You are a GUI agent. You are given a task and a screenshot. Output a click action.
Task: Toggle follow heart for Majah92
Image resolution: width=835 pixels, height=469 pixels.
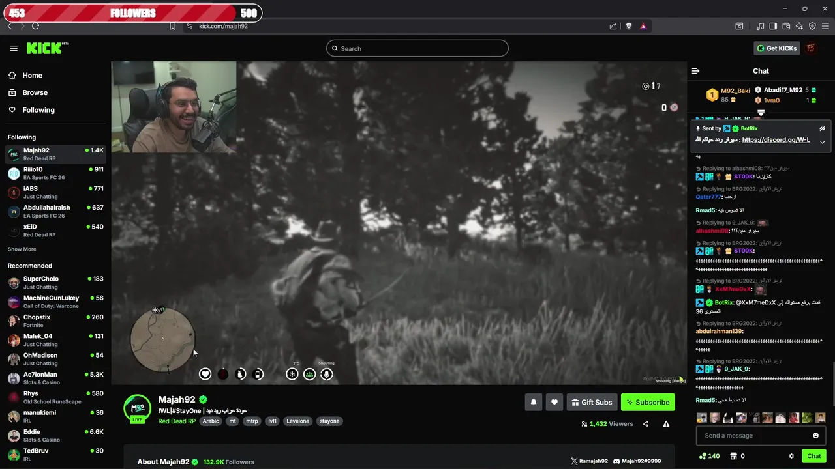pos(554,403)
